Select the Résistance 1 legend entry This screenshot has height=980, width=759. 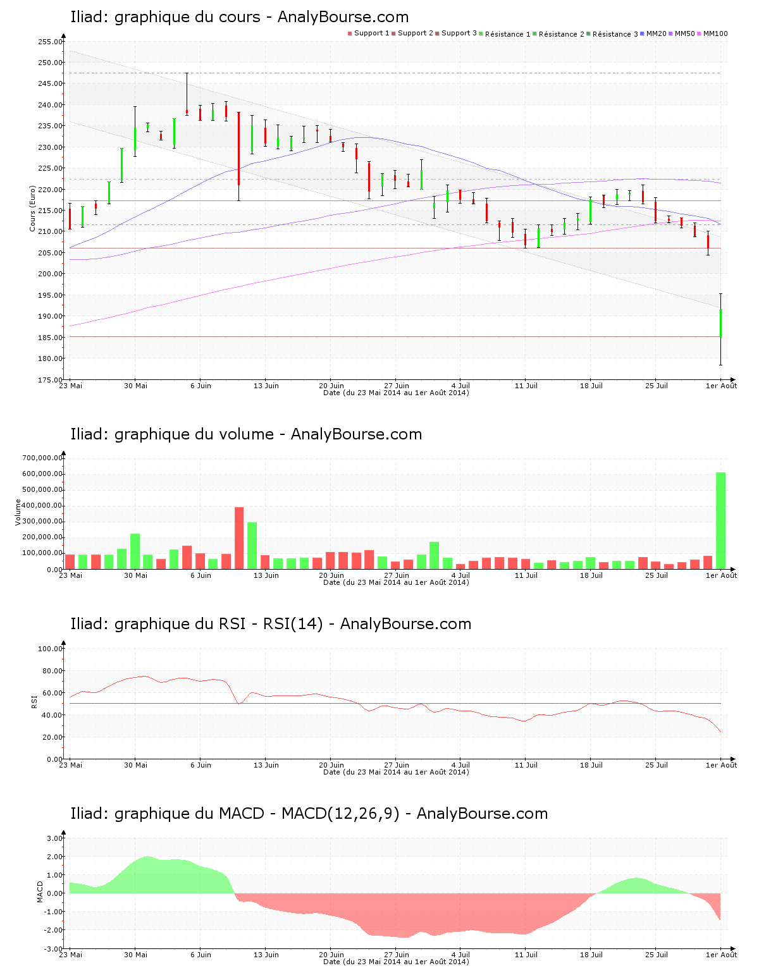(505, 34)
